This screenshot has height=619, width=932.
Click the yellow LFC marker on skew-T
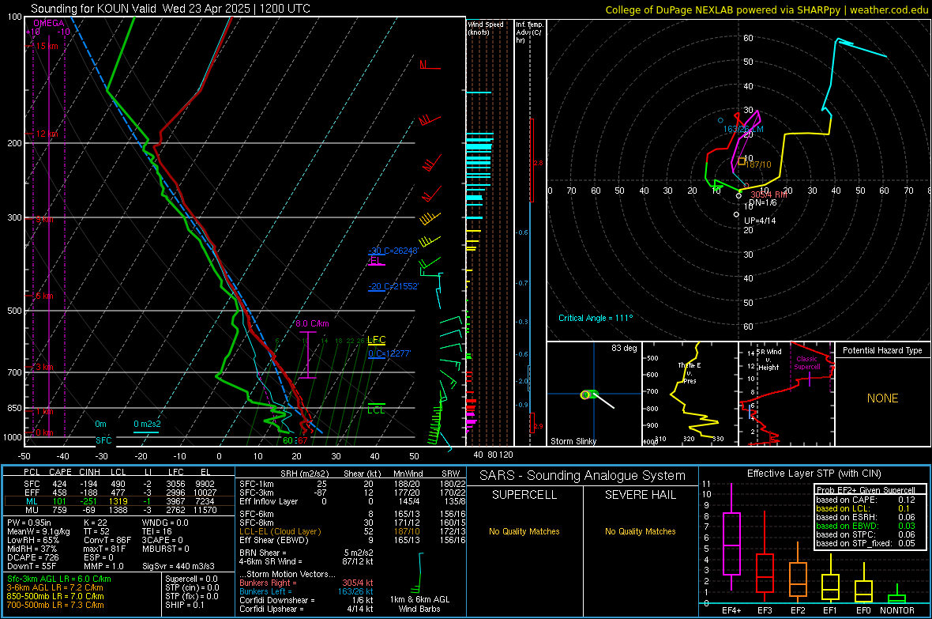click(376, 341)
